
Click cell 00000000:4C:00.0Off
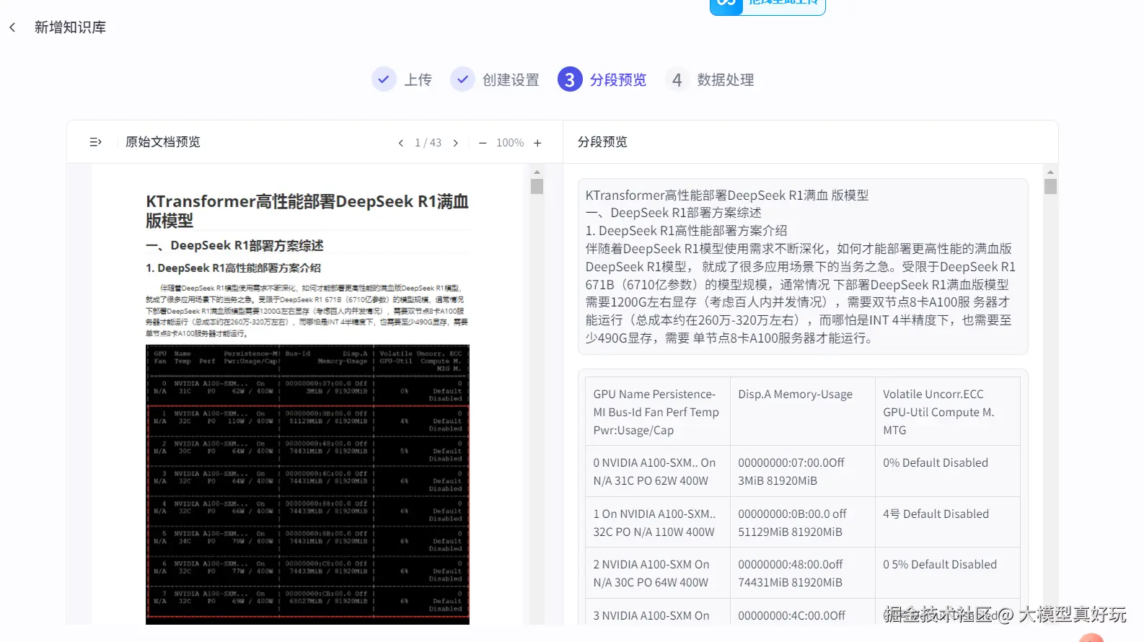pos(802,612)
